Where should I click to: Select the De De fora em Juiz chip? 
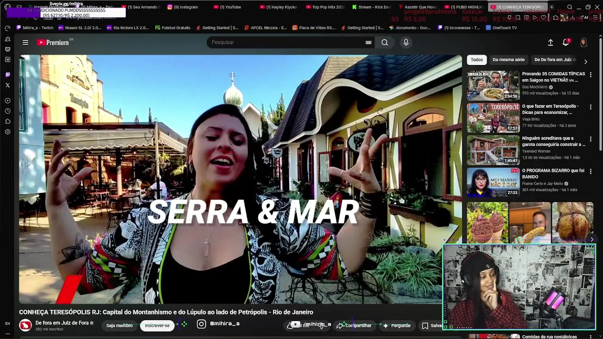coord(555,60)
